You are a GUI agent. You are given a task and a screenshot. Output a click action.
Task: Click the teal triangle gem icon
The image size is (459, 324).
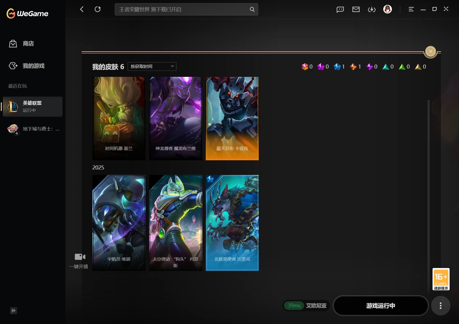(386, 67)
